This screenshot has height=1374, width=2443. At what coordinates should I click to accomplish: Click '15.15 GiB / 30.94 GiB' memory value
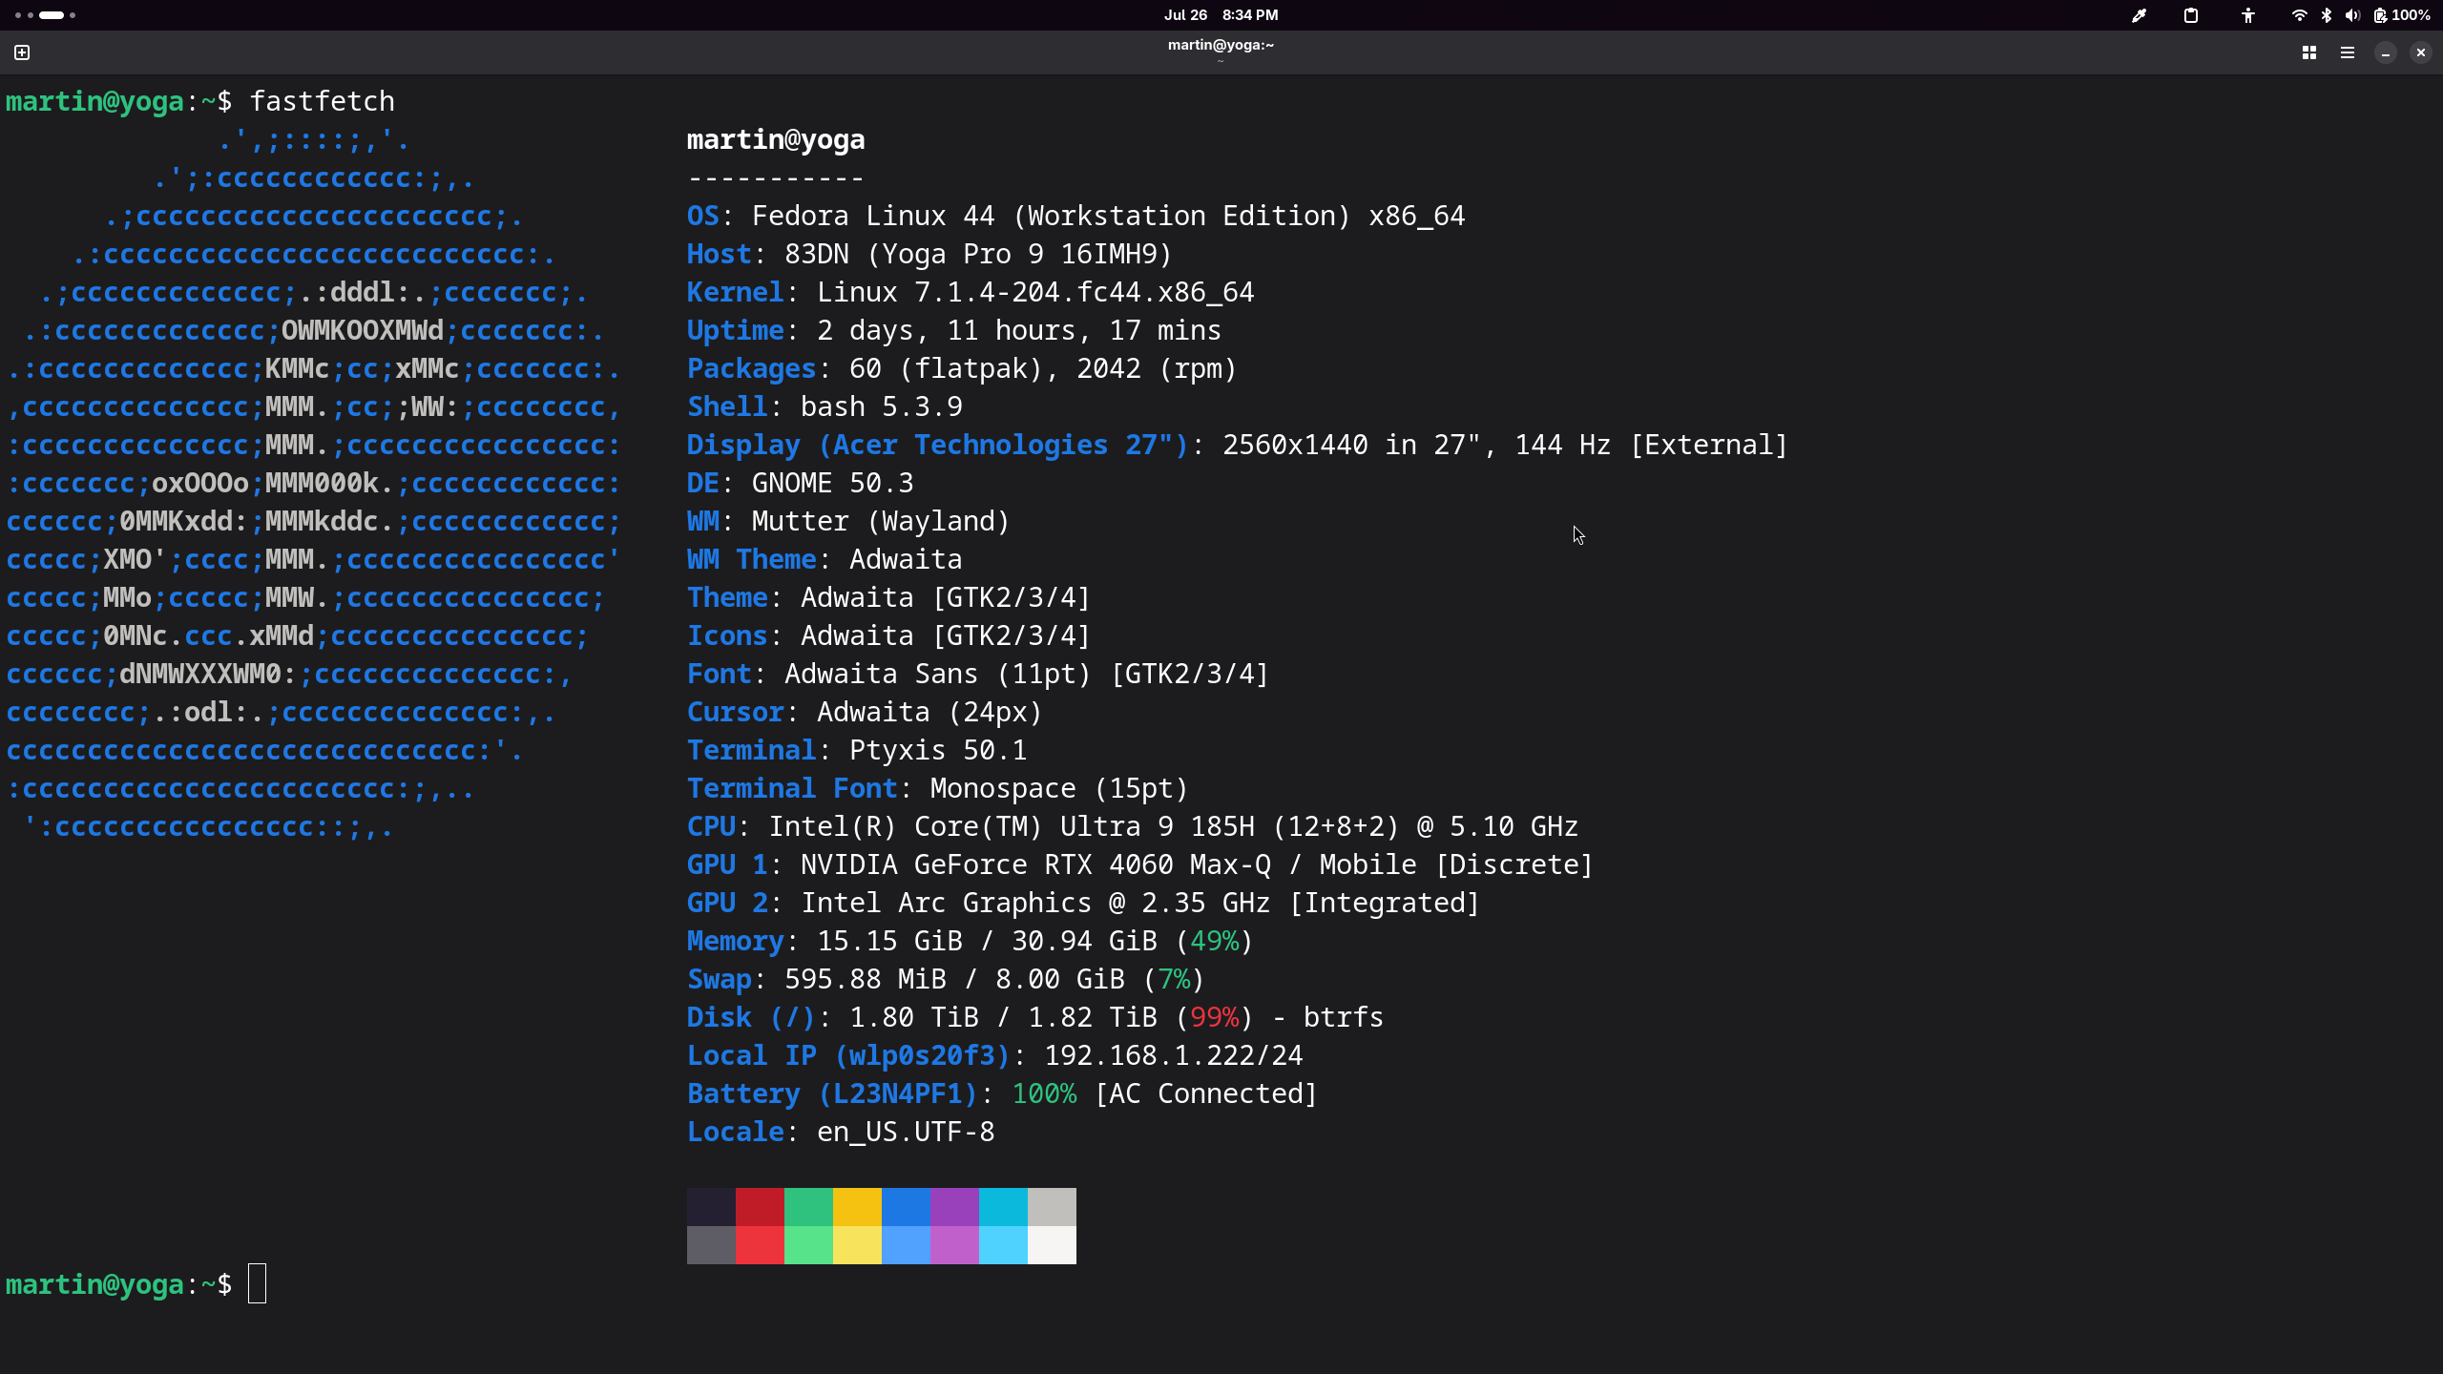pyautogui.click(x=987, y=942)
